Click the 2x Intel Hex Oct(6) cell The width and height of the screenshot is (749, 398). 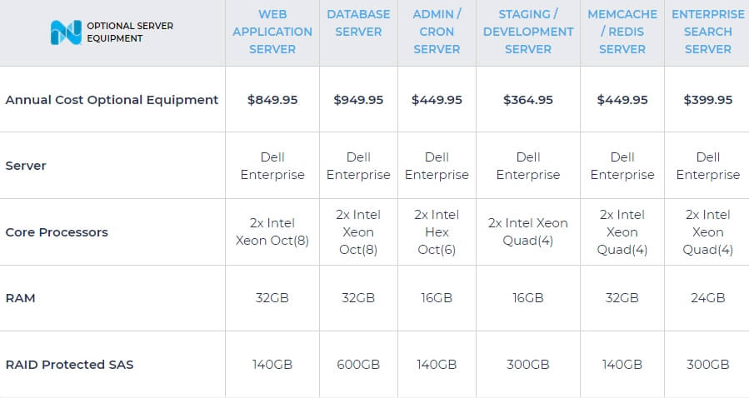(437, 232)
